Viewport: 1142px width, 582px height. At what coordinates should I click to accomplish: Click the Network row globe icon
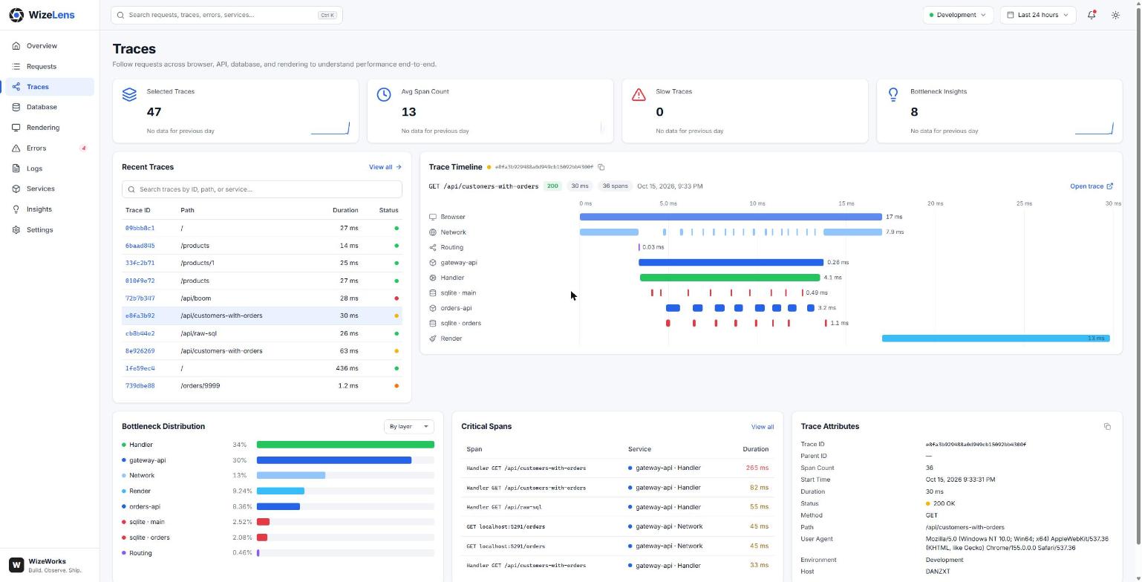(433, 232)
